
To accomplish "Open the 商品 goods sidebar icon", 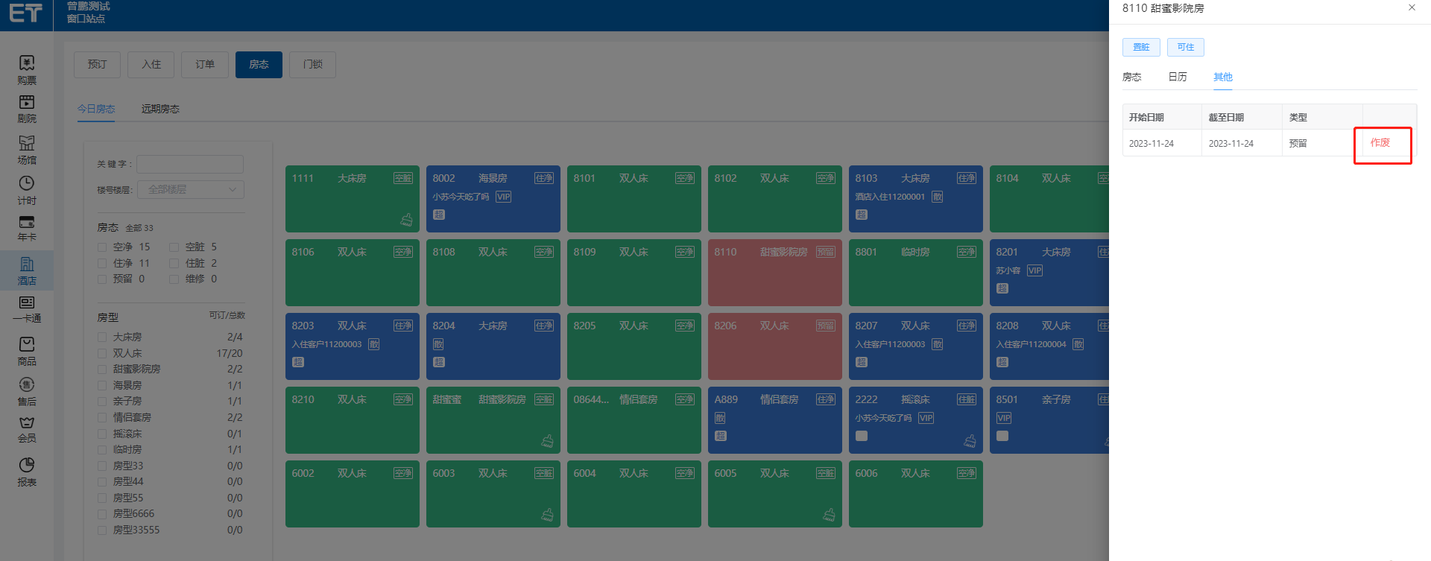I will coord(27,351).
